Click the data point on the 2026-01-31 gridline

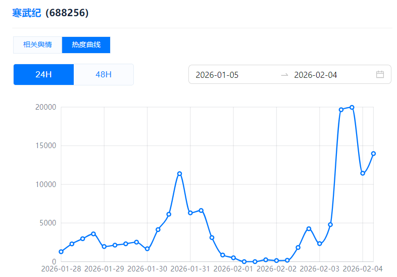190,213
